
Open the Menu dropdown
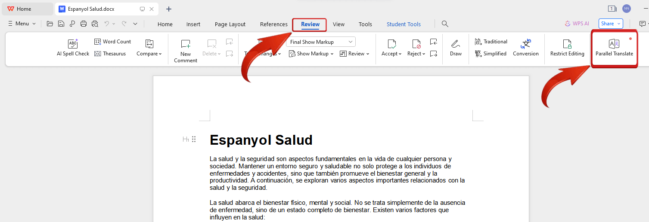(22, 24)
